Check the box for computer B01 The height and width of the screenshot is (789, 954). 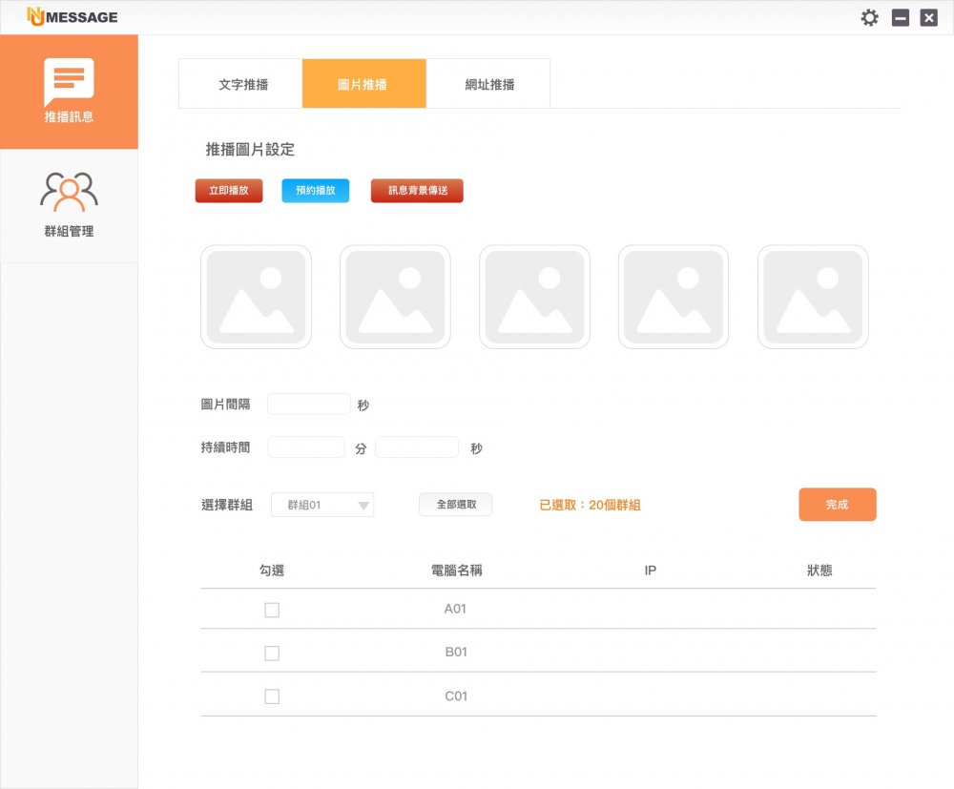pyautogui.click(x=272, y=654)
